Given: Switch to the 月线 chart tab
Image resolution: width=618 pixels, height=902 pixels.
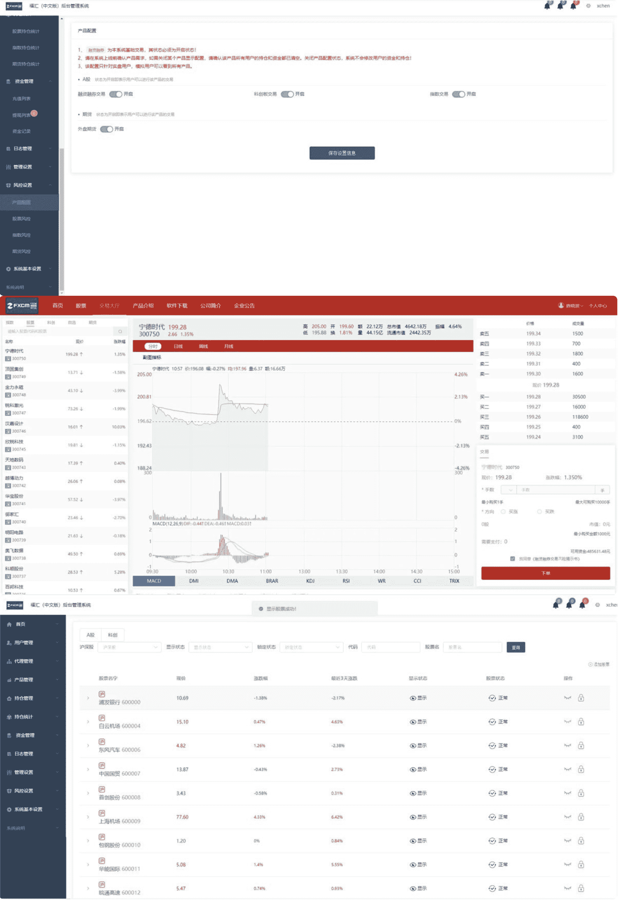Looking at the screenshot, I should 229,347.
